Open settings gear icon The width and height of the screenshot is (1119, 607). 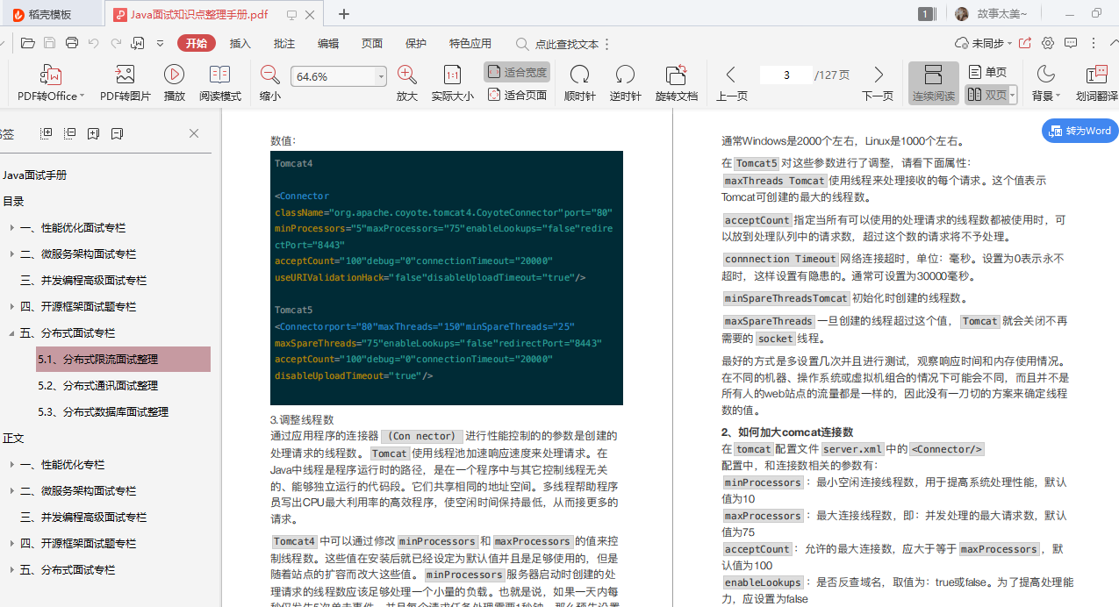1048,43
